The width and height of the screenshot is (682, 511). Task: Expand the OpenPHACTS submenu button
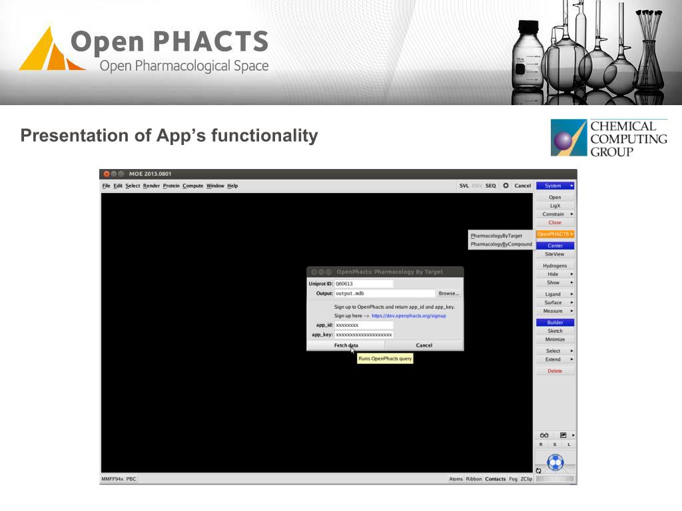click(x=555, y=234)
